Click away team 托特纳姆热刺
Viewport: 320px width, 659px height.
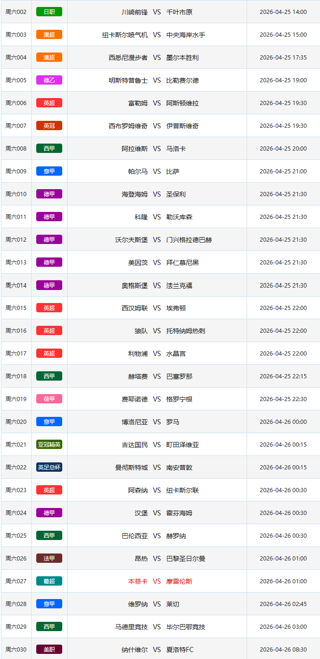pyautogui.click(x=186, y=331)
